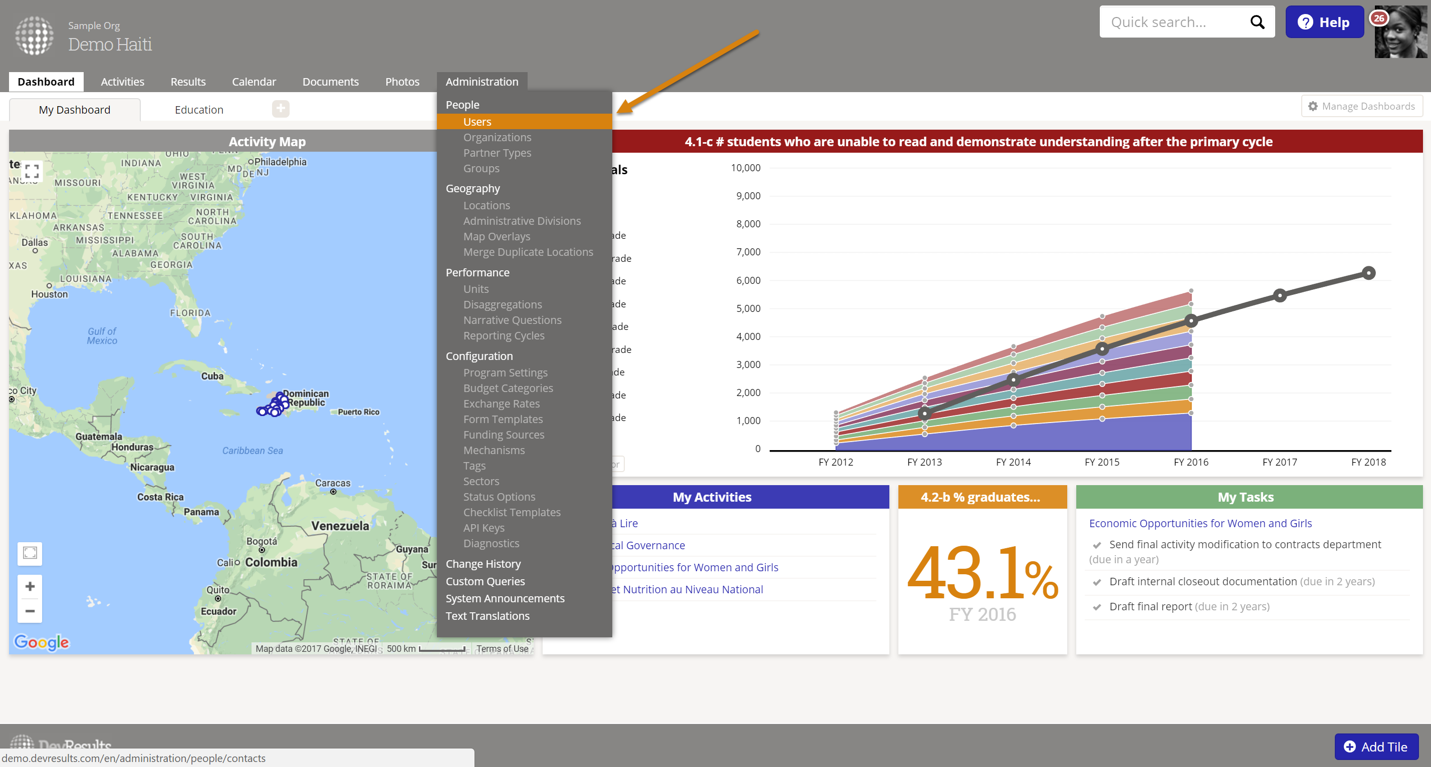Viewport: 1431px width, 767px height.
Task: Zoom in on the Activity Map
Action: [30, 586]
